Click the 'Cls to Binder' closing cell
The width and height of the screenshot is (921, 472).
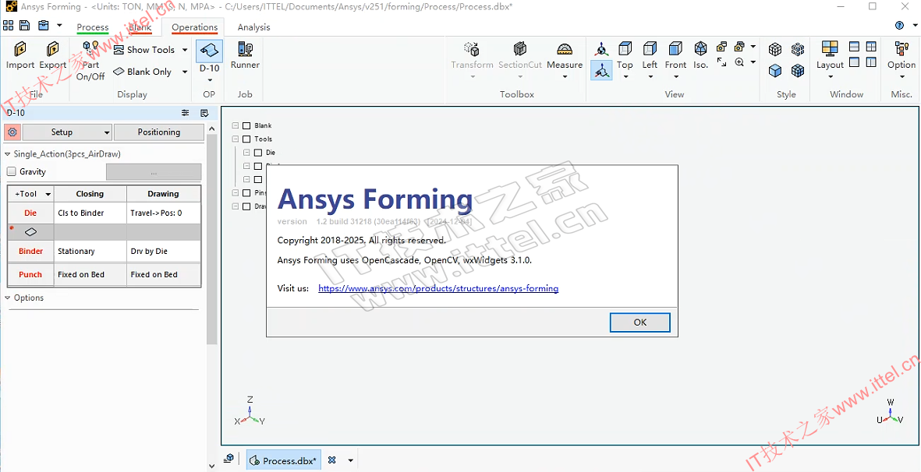coord(90,213)
